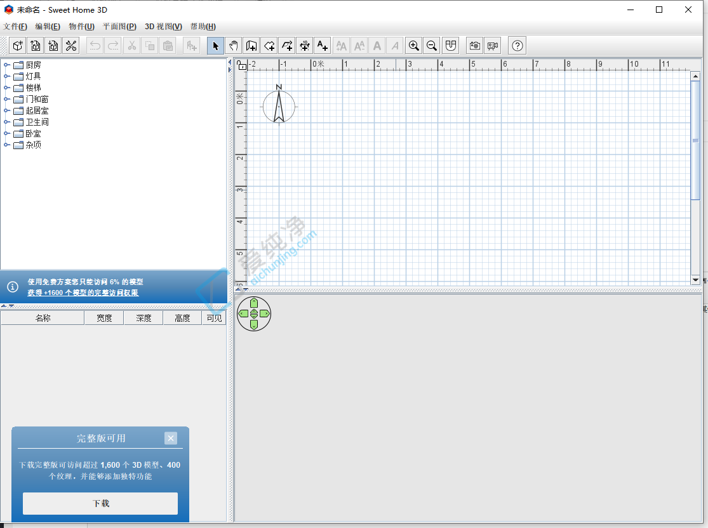Viewport: 708px width, 528px height.
Task: Expand the 灯具 catalog folder
Action: pos(7,76)
